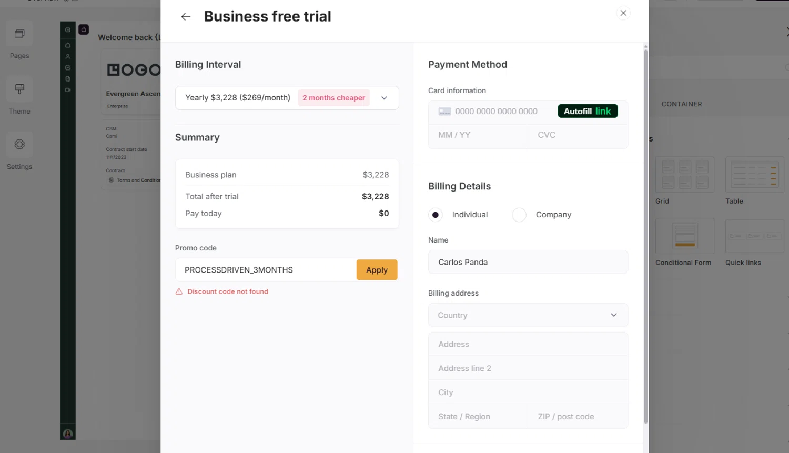Click the user avatar at preview sidebar bottom

[x=68, y=434]
